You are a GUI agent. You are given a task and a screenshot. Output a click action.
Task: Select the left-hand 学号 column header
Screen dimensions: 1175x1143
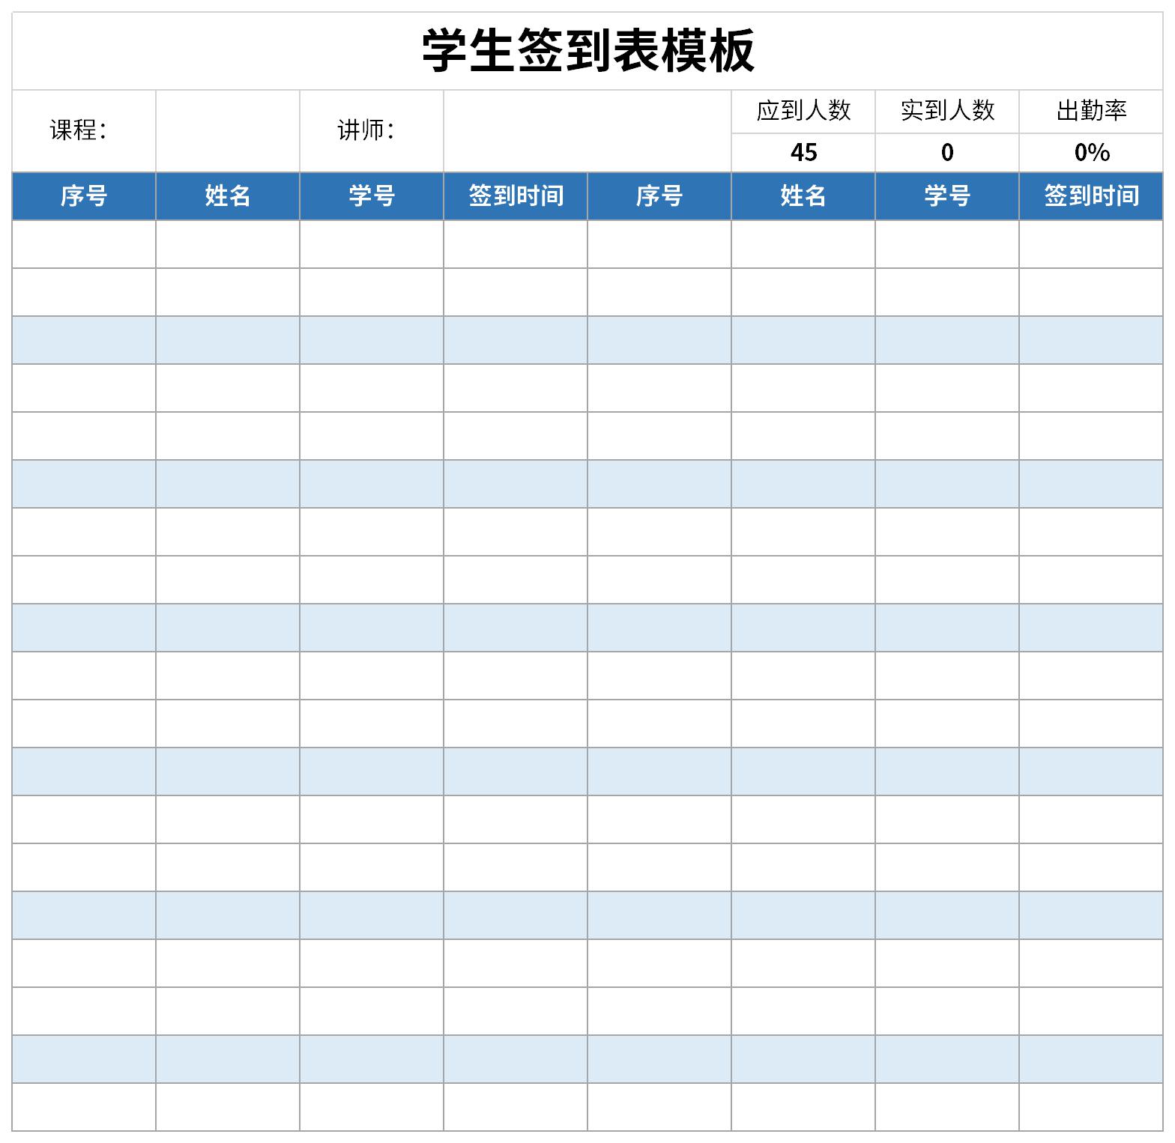click(371, 196)
